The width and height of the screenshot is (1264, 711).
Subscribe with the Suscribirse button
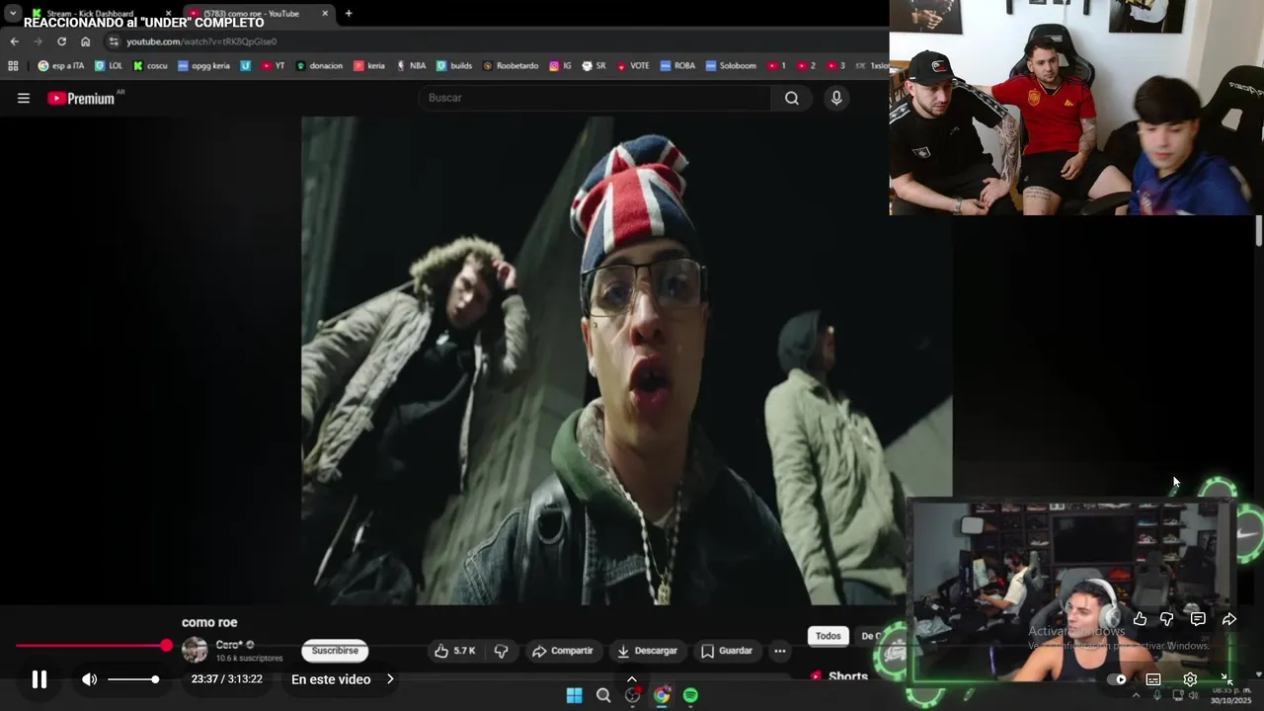pos(335,651)
